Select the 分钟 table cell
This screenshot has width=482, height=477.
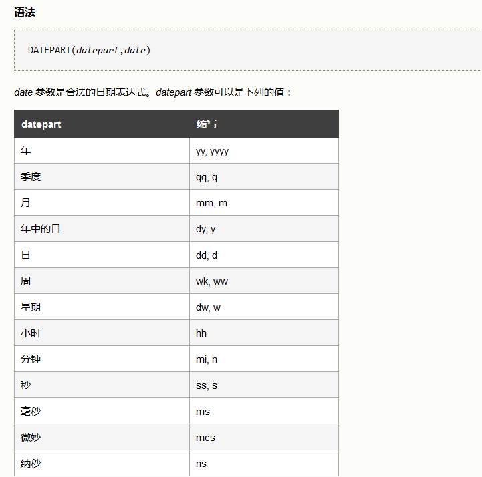[x=102, y=359]
